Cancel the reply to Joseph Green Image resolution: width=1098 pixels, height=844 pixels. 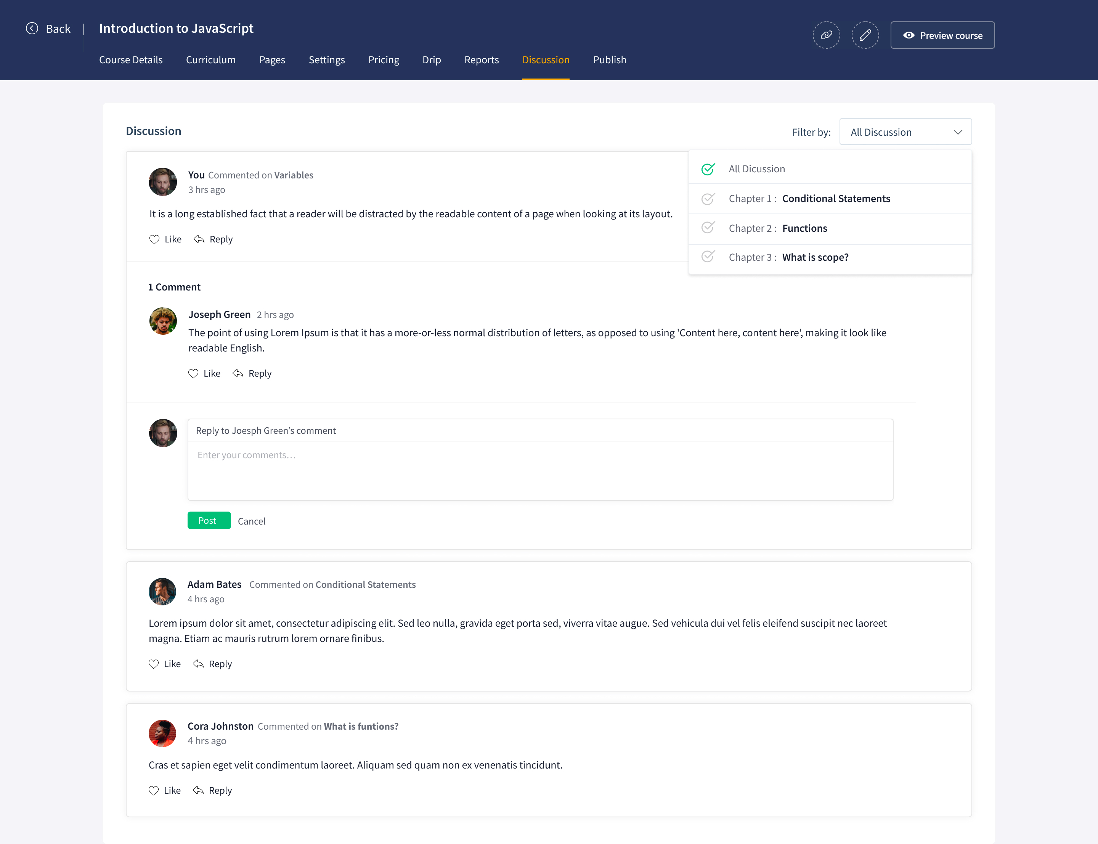251,521
